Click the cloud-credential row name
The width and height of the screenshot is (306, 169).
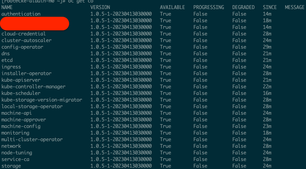(24, 34)
